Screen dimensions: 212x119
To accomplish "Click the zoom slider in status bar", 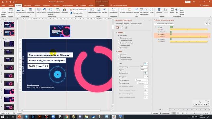I will pyautogui.click(x=195, y=113).
